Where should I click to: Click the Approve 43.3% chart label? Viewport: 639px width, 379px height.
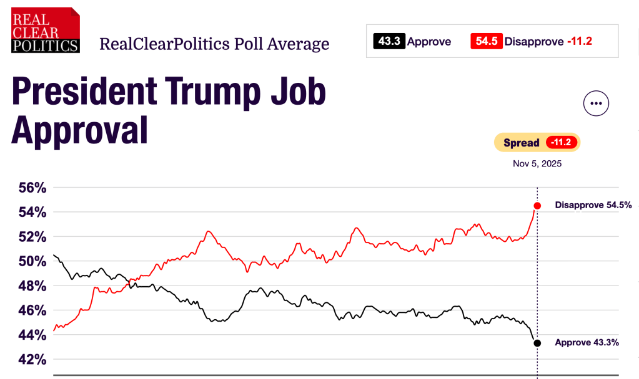coord(587,342)
